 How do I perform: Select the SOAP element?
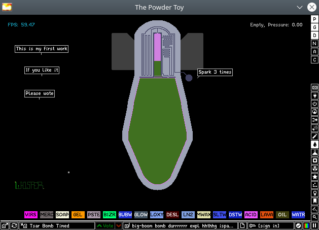point(62,215)
